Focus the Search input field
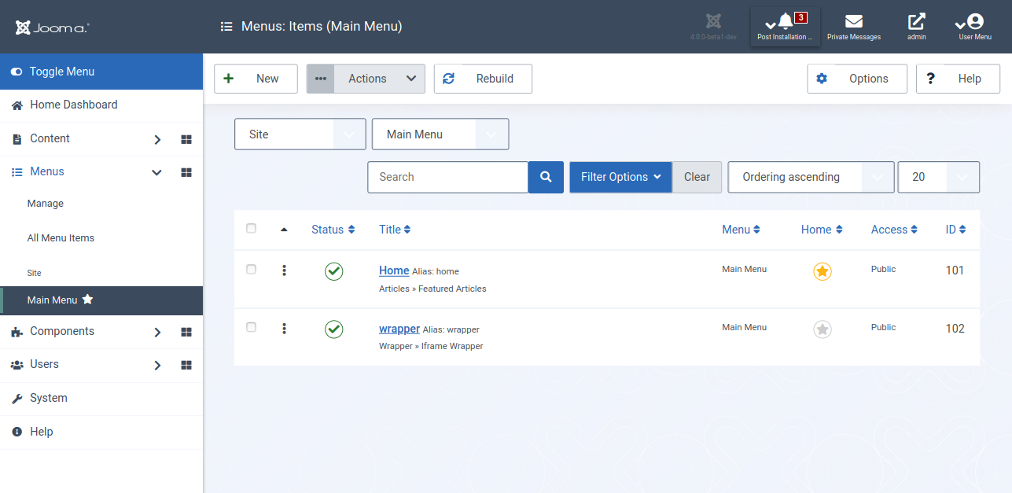 [x=448, y=177]
